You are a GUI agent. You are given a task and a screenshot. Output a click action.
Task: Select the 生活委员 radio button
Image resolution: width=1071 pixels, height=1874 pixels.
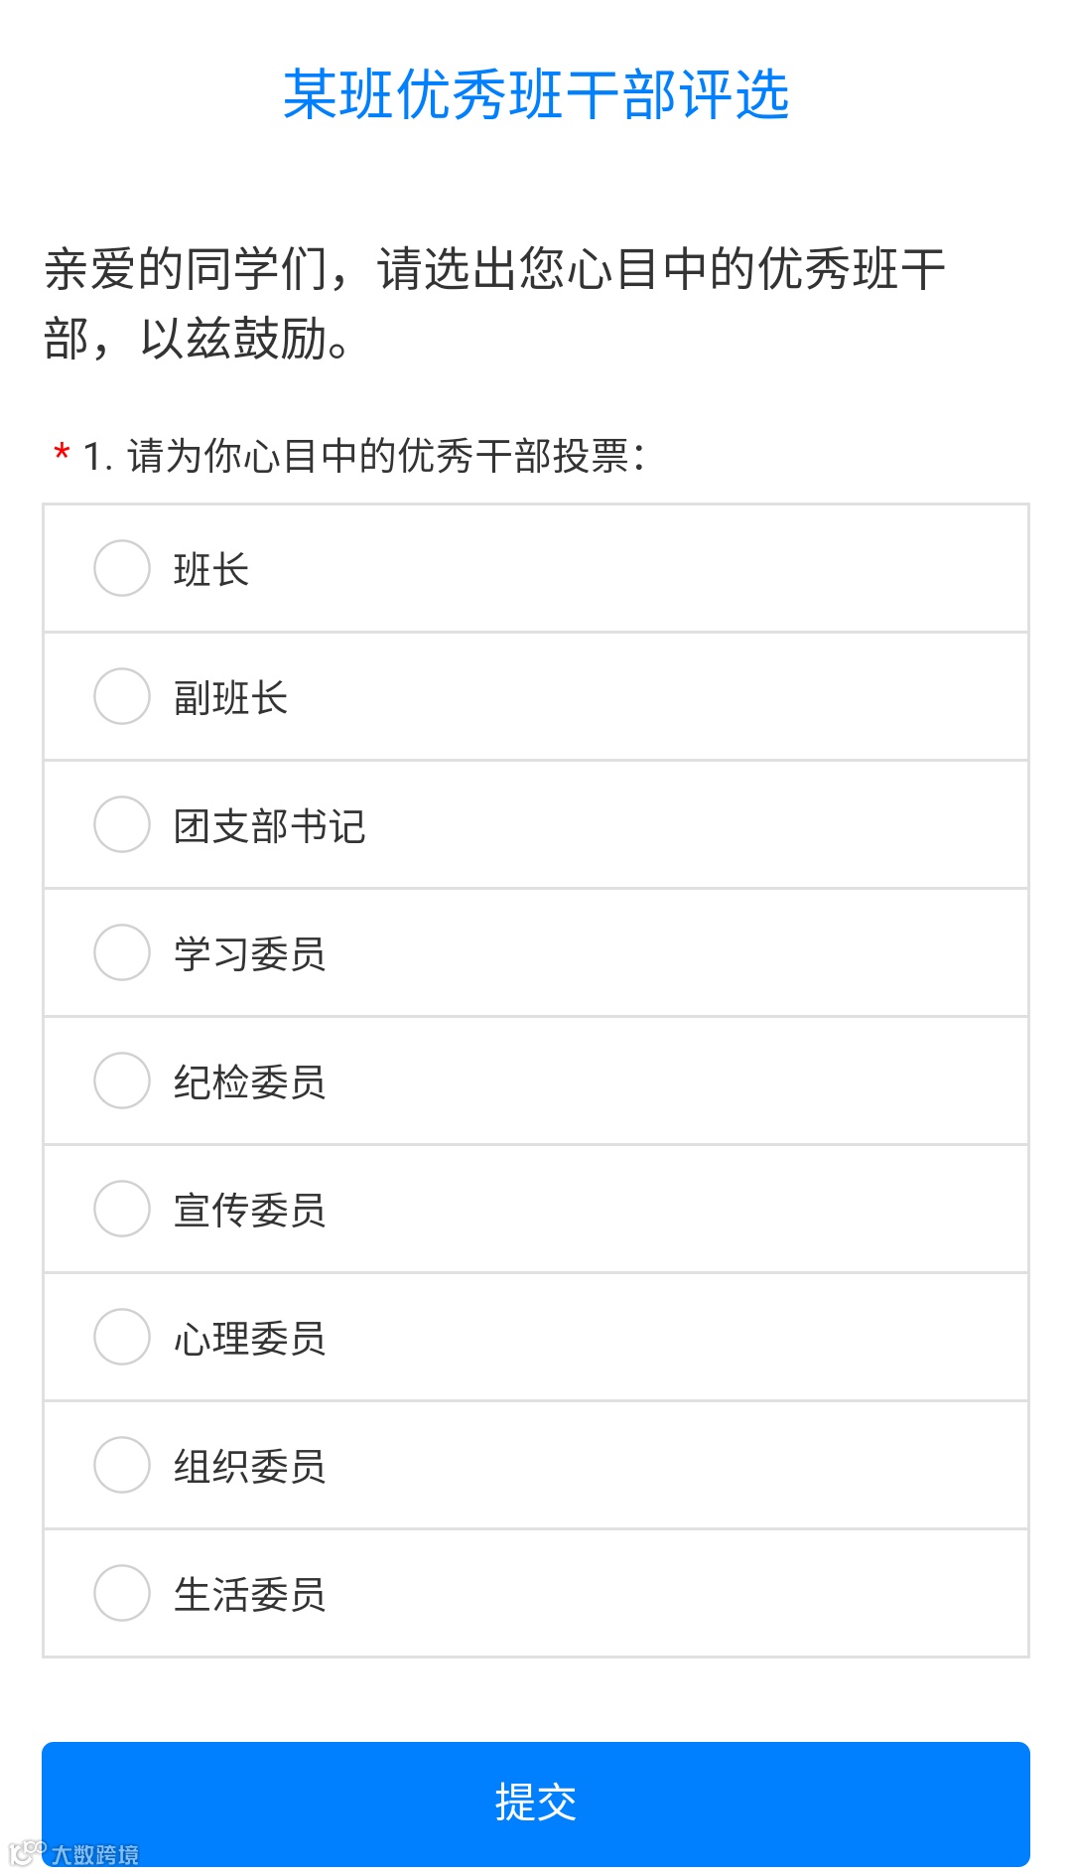(121, 1593)
